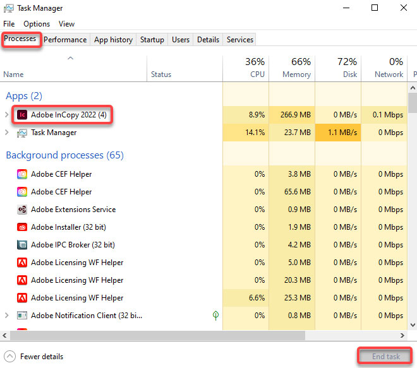Select the Background processes (65) header
The image size is (417, 368).
click(x=65, y=155)
